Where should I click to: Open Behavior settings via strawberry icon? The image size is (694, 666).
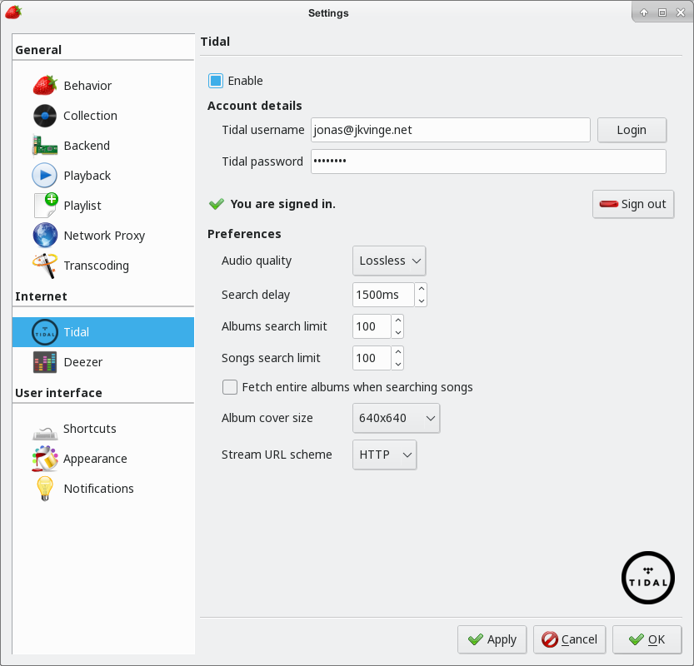45,86
